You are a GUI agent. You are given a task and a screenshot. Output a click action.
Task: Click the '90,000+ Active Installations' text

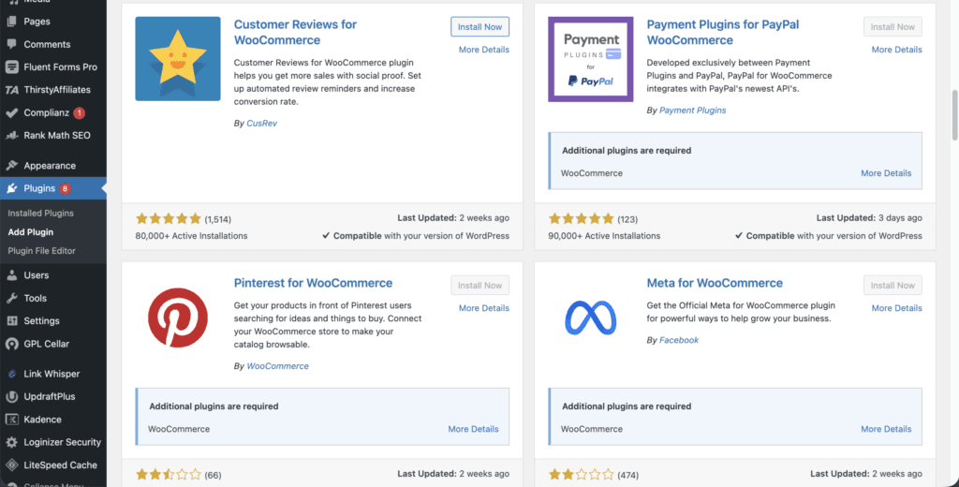point(604,236)
